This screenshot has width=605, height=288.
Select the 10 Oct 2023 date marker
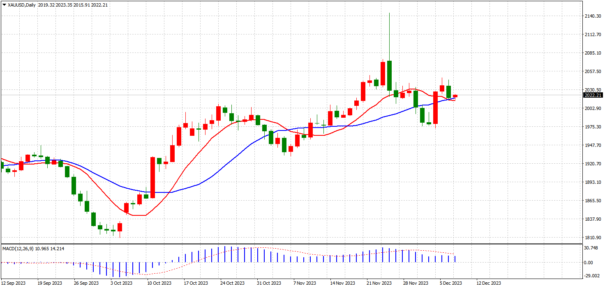(159, 283)
